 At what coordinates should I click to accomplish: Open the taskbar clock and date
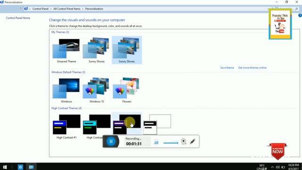tap(294, 167)
